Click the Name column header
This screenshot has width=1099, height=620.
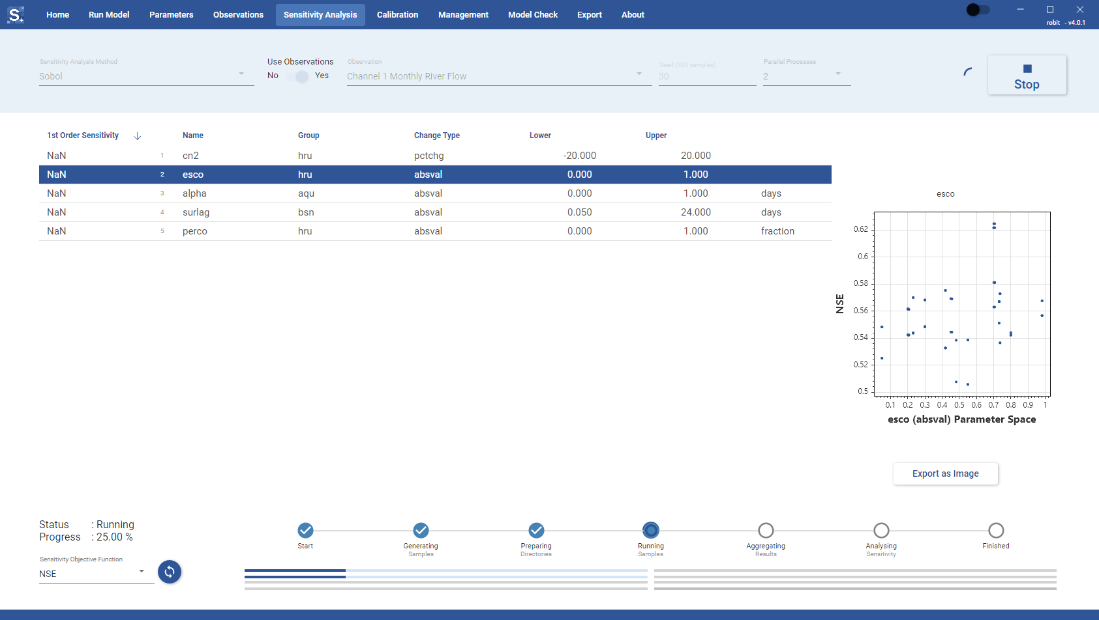point(193,135)
